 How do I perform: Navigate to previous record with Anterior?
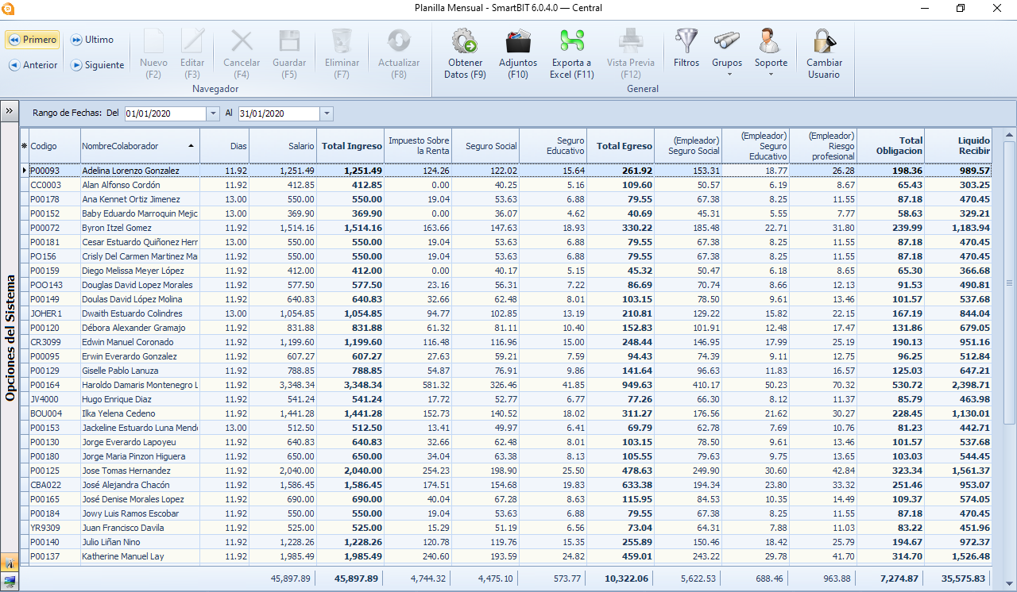tap(33, 65)
